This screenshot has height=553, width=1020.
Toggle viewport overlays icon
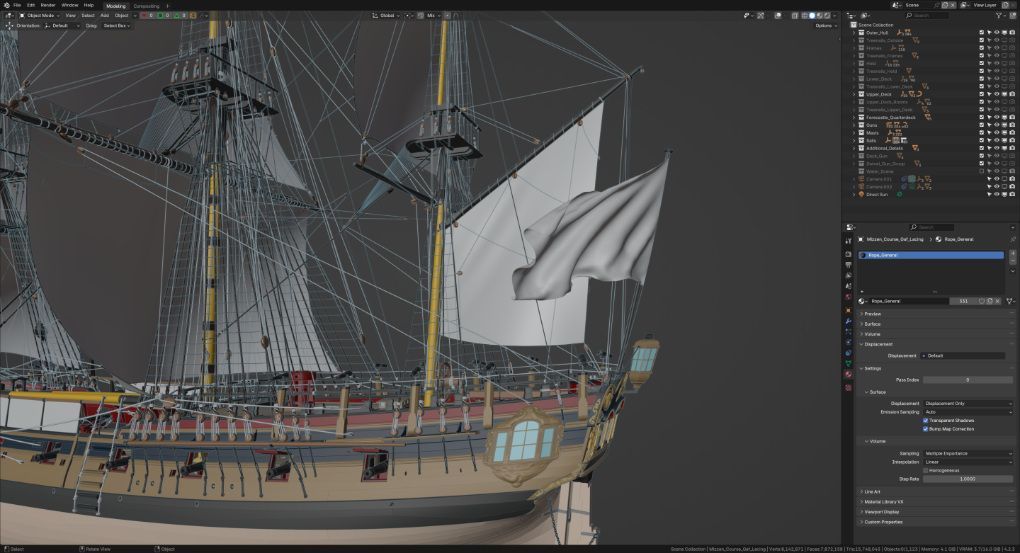click(778, 15)
